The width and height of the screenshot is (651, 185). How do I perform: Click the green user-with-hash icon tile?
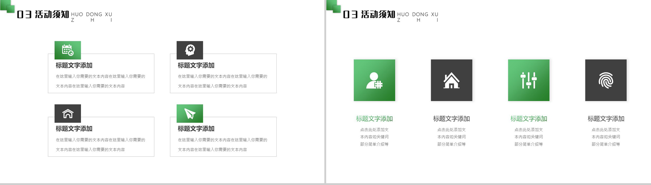click(x=374, y=80)
